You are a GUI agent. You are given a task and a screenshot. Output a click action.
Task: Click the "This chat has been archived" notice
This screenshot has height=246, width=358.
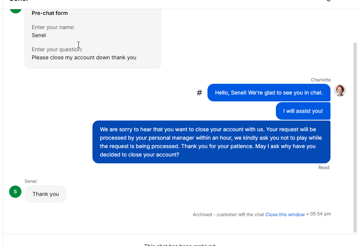click(180, 244)
